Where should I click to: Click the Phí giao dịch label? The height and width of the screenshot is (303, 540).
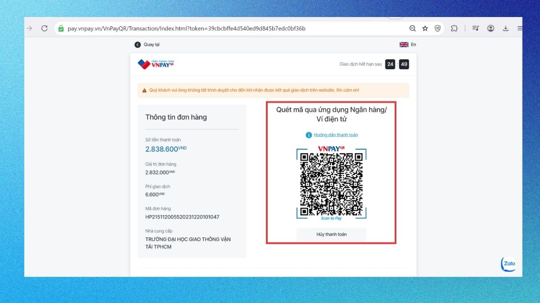[x=157, y=187]
